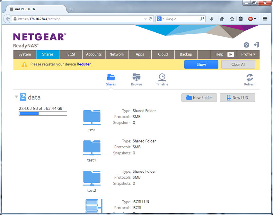
Task: Click the site security padlock
Action: tap(15, 19)
